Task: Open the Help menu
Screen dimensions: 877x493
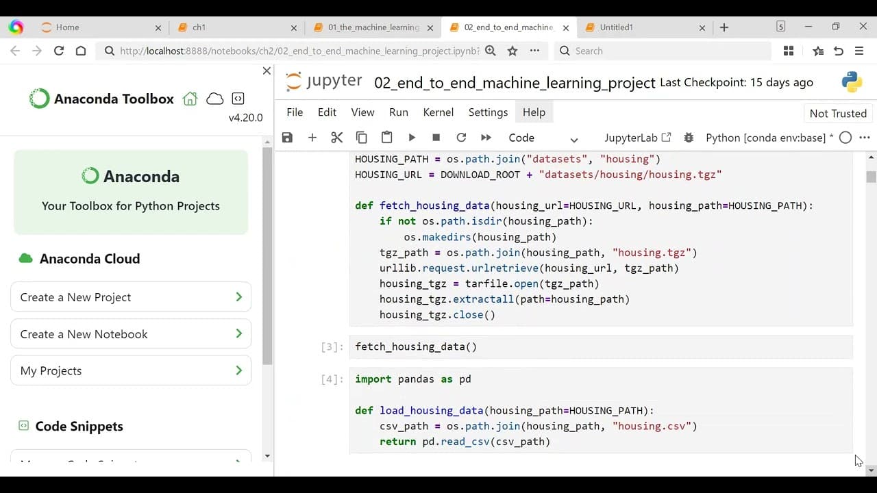Action: (534, 112)
